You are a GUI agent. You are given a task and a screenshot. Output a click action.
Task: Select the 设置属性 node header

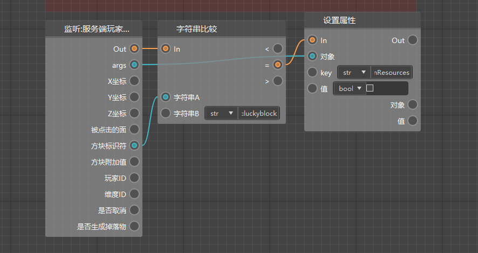363,20
